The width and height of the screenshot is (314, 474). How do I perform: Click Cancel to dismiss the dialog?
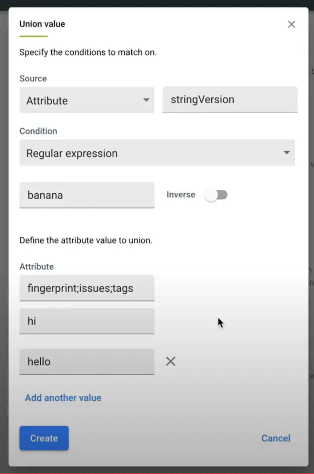pyautogui.click(x=275, y=438)
